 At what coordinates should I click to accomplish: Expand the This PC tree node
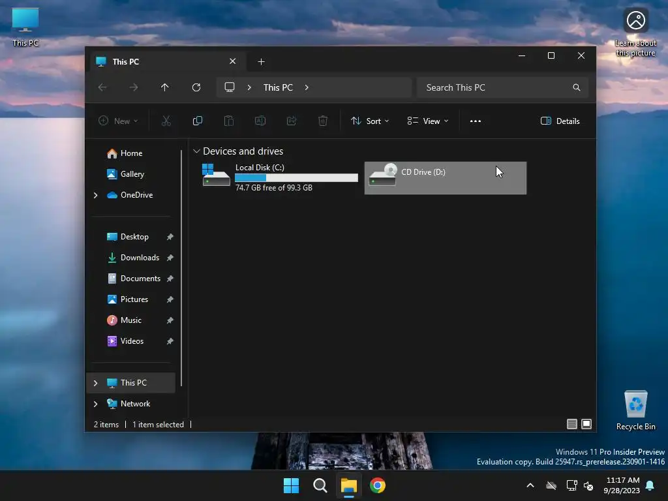pyautogui.click(x=95, y=383)
